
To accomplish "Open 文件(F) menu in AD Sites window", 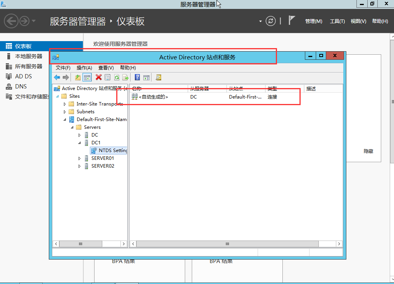I will tap(63, 68).
